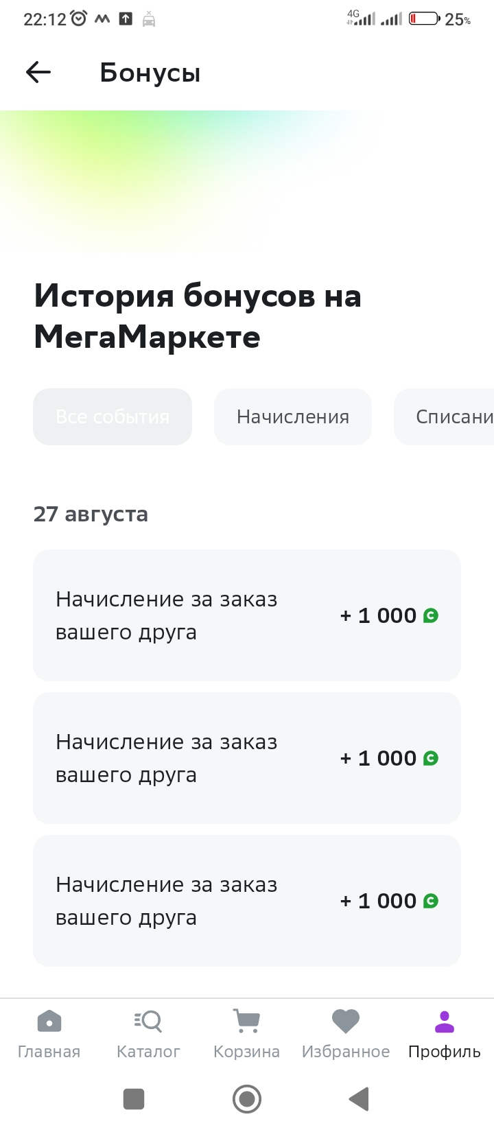The image size is (494, 1132).
Task: Open the Каталог search icon
Action: point(148,1021)
